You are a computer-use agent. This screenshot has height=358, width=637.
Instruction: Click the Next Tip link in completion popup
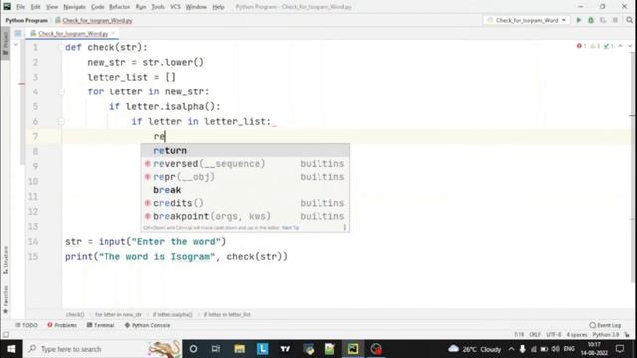[290, 228]
